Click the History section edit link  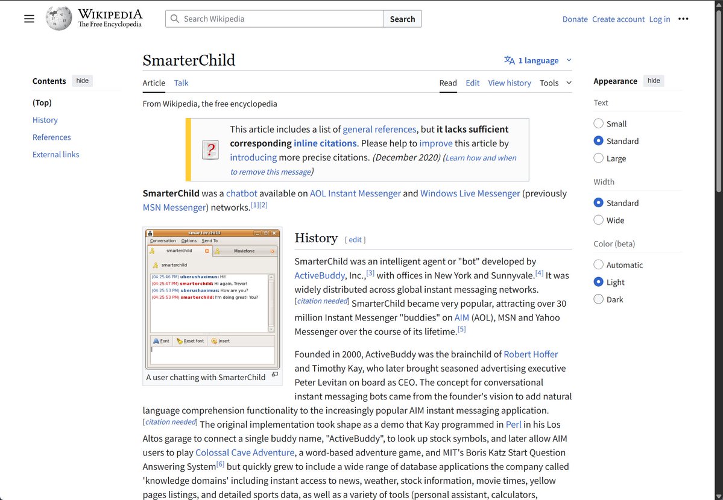coord(355,240)
